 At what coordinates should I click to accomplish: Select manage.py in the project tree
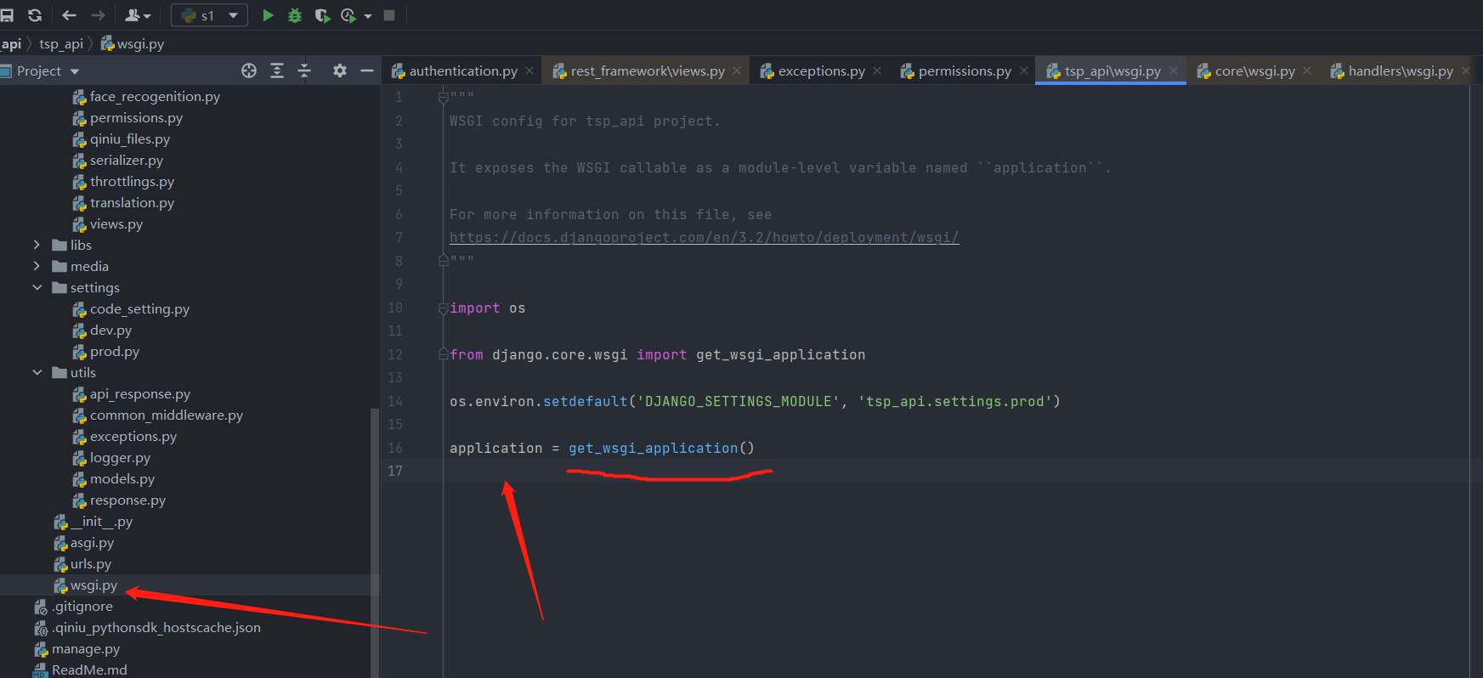click(x=86, y=649)
